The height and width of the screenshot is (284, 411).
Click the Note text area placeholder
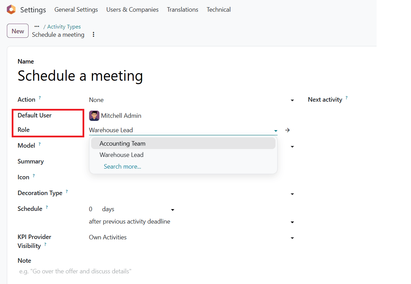click(75, 271)
